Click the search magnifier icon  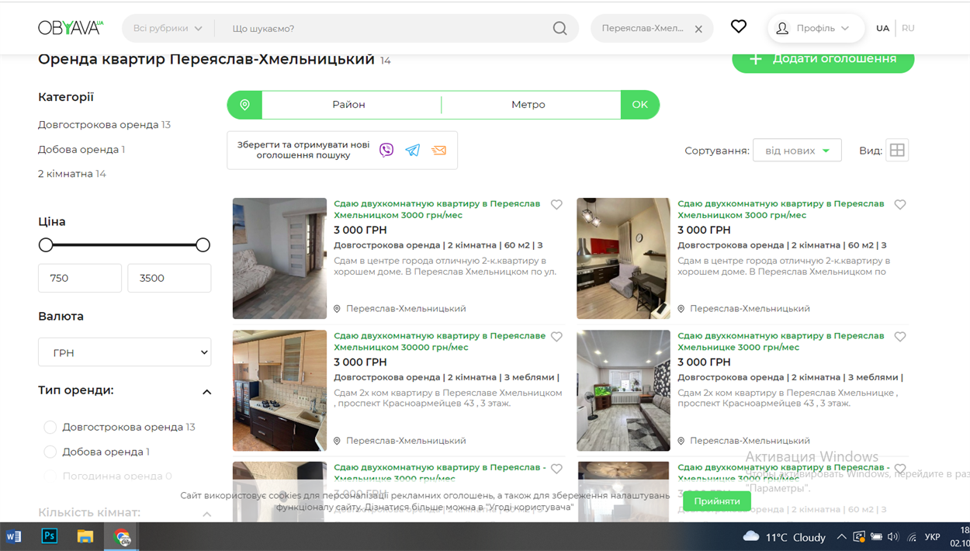[x=559, y=29]
